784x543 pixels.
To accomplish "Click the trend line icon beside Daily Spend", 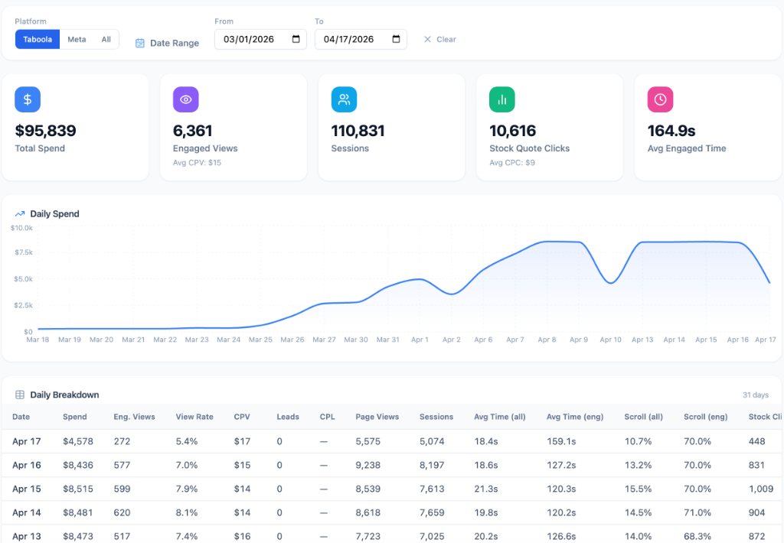I will pos(20,214).
